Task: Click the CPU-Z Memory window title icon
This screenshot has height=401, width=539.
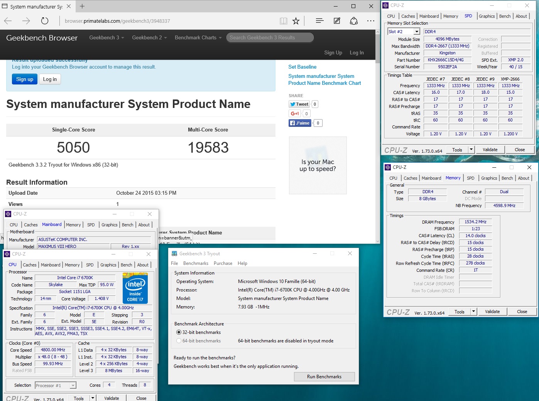Action: [388, 167]
